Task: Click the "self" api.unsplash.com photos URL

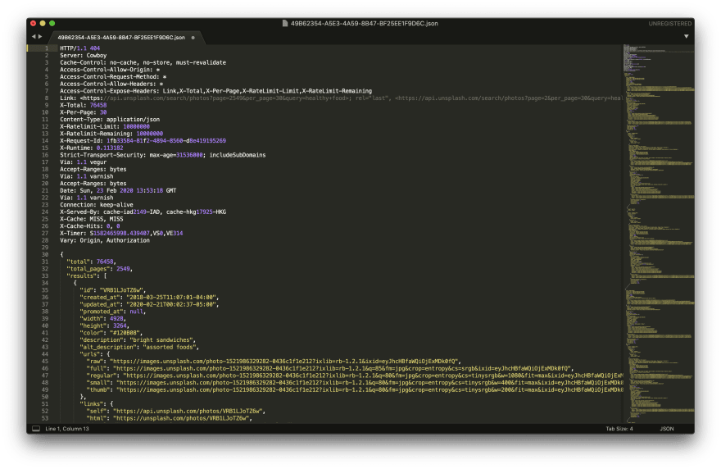Action: [x=176, y=412]
